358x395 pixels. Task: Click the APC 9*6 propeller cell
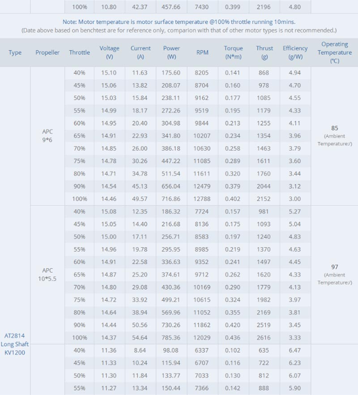coord(47,136)
